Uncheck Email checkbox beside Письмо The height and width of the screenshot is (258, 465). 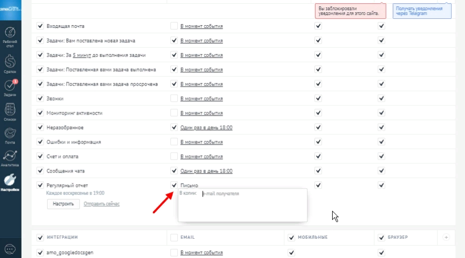(174, 185)
